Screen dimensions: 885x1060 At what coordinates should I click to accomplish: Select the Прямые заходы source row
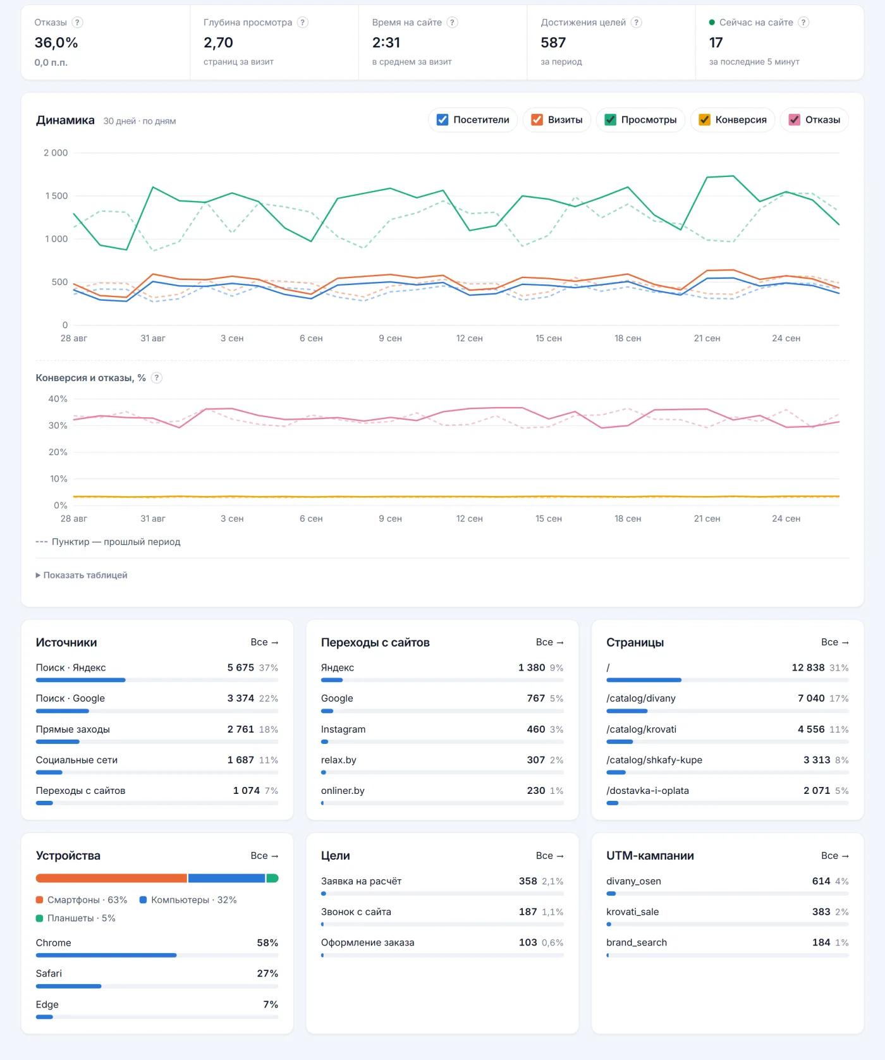(x=157, y=734)
